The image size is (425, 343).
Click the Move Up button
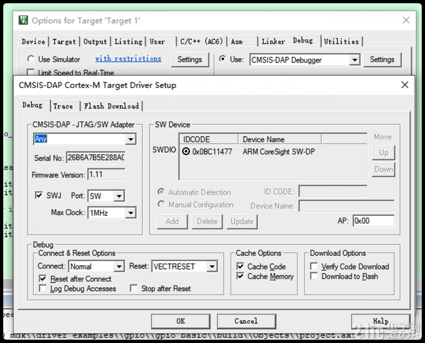[383, 152]
